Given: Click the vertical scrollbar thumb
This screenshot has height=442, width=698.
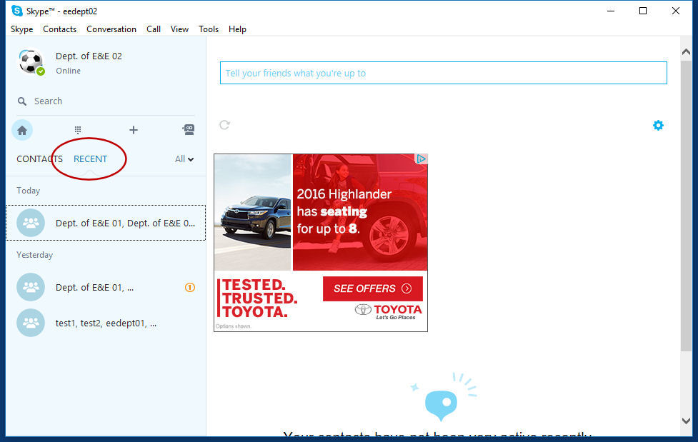Looking at the screenshot, I should click(686, 206).
